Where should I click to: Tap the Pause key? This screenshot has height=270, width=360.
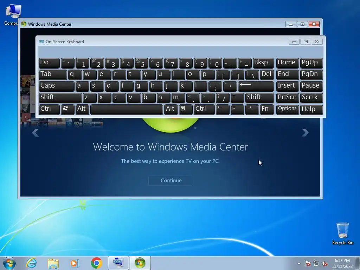click(x=311, y=86)
